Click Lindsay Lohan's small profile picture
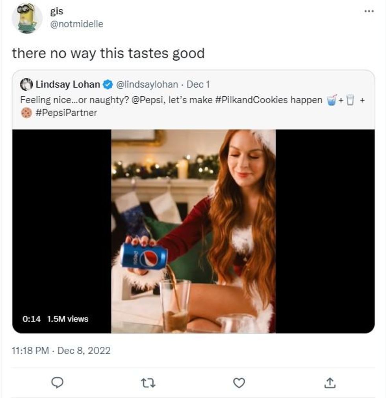 [26, 84]
